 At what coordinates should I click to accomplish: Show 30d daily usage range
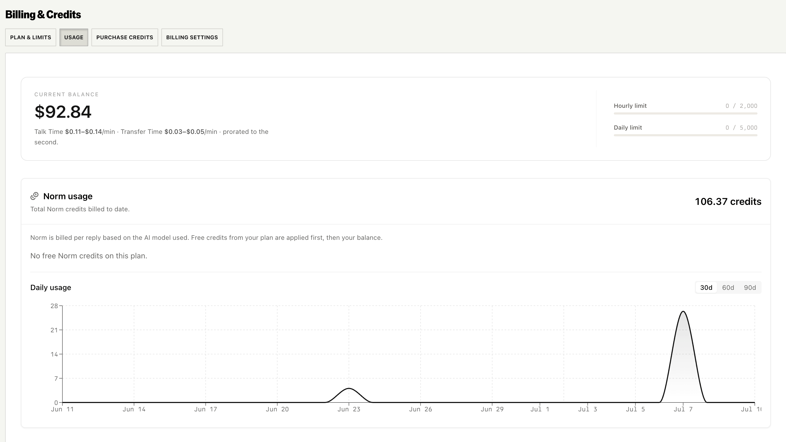coord(706,288)
